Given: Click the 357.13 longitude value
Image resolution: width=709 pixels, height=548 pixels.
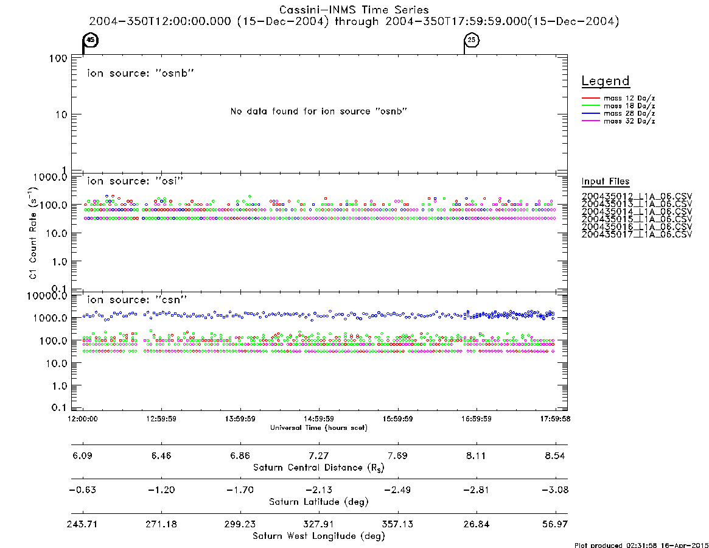Looking at the screenshot, I should 397,524.
